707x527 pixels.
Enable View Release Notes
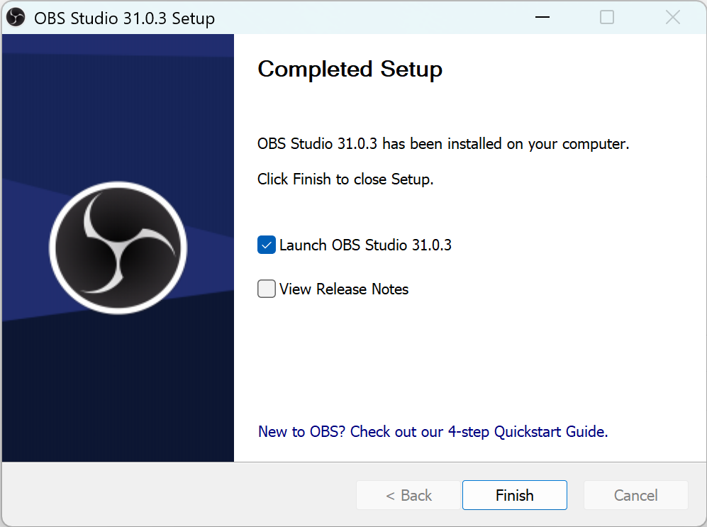pyautogui.click(x=266, y=289)
